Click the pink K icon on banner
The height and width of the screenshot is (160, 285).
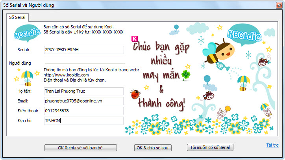pos(135,39)
